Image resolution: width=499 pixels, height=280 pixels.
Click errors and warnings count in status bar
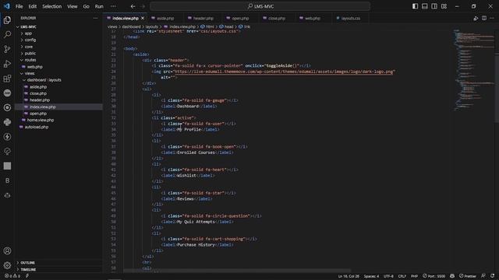pyautogui.click(x=12, y=276)
